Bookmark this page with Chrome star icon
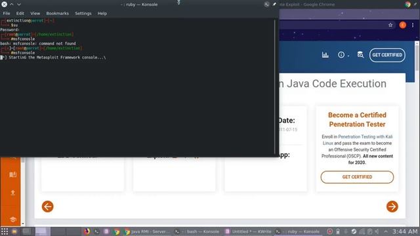Image resolution: width=420 pixels, height=236 pixels. click(x=390, y=25)
